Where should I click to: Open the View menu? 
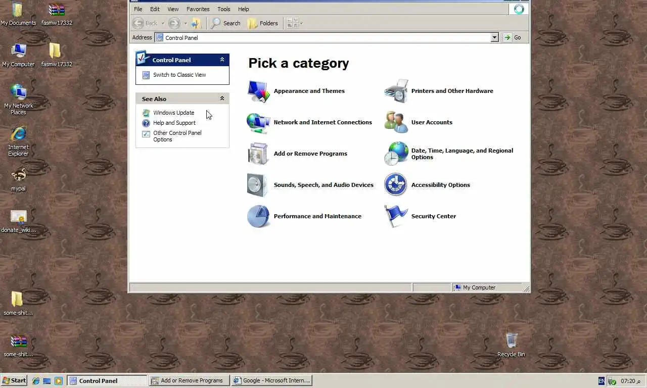click(173, 9)
